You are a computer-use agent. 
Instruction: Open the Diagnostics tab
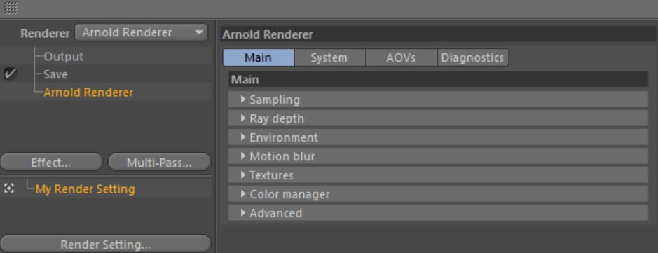point(473,57)
